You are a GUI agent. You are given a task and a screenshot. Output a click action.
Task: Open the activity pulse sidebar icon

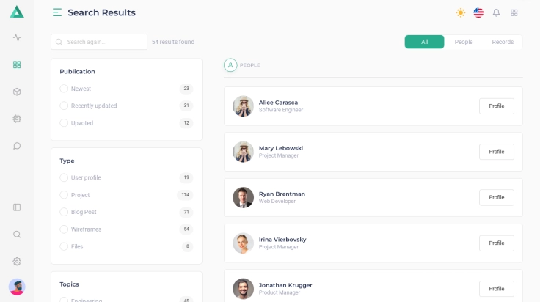click(17, 37)
